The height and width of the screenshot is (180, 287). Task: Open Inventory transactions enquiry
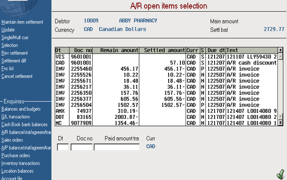[x=20, y=163]
